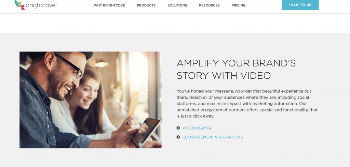The width and height of the screenshot is (350, 167).
Task: Open the Resources menu
Action: tap(209, 5)
